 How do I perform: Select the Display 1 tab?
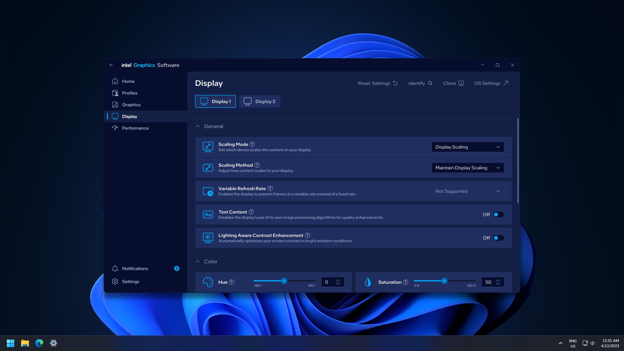[x=215, y=101]
